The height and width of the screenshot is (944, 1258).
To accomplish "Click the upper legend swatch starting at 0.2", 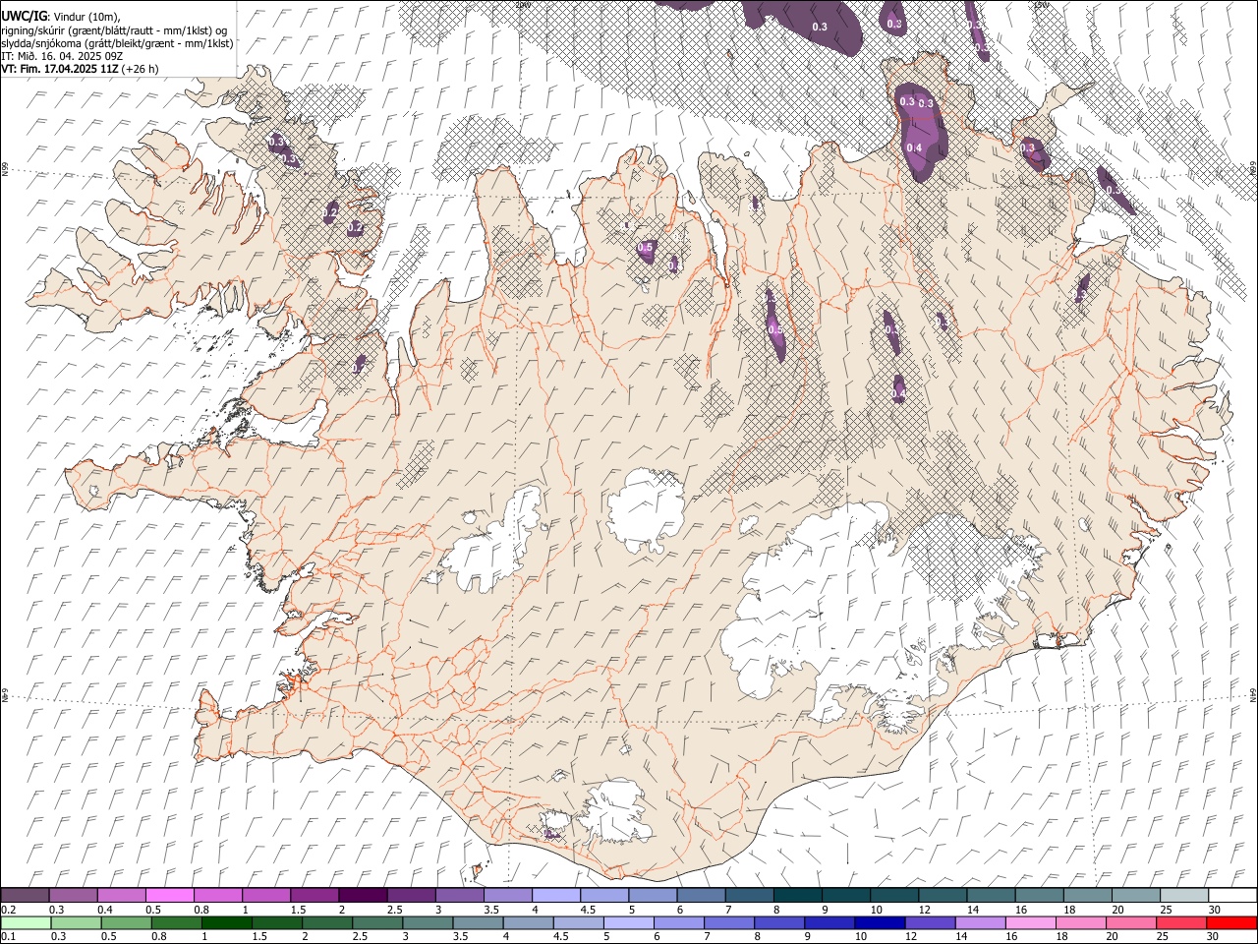I will click(25, 896).
